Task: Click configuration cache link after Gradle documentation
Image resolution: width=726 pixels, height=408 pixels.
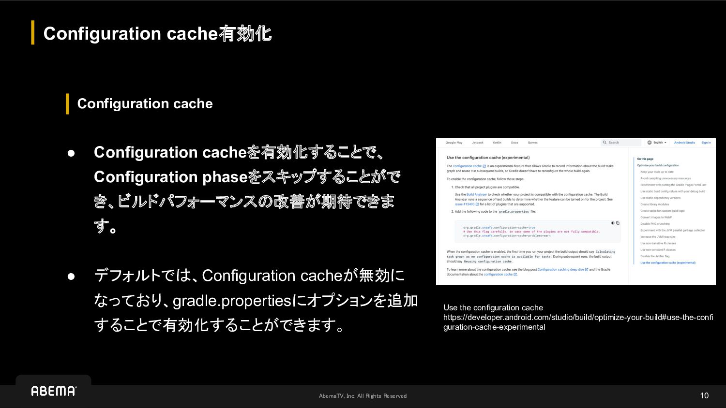Action: click(500, 275)
